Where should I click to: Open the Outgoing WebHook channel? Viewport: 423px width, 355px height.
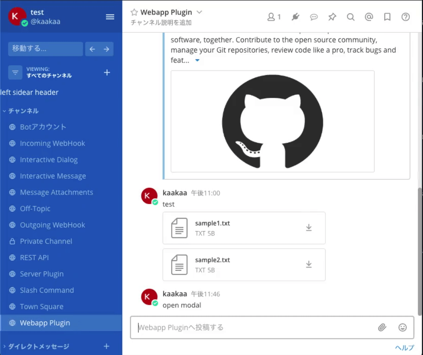pos(61,225)
